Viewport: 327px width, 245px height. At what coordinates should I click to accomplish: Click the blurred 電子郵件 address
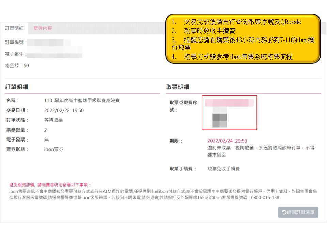pos(54,54)
